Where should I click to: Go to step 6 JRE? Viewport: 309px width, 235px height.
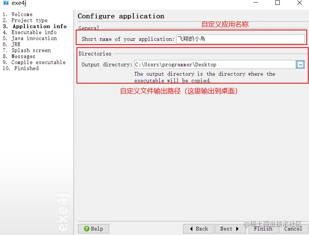(11, 44)
